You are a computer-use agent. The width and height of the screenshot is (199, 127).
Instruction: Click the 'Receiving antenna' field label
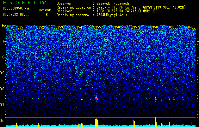pos(73,15)
